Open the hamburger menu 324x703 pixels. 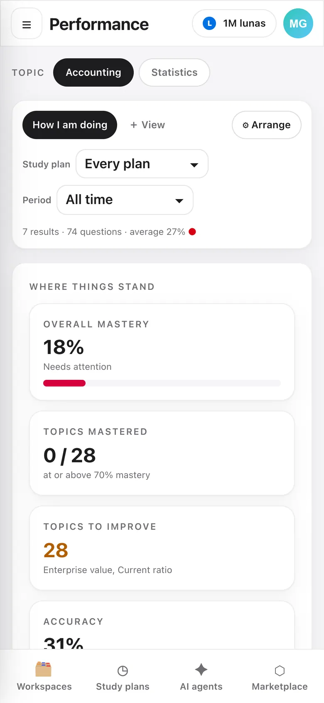coord(27,24)
